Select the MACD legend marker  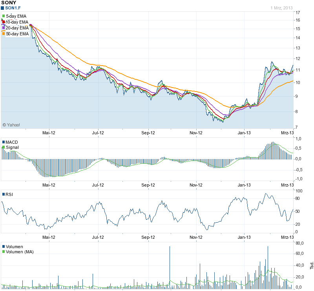point(4,142)
